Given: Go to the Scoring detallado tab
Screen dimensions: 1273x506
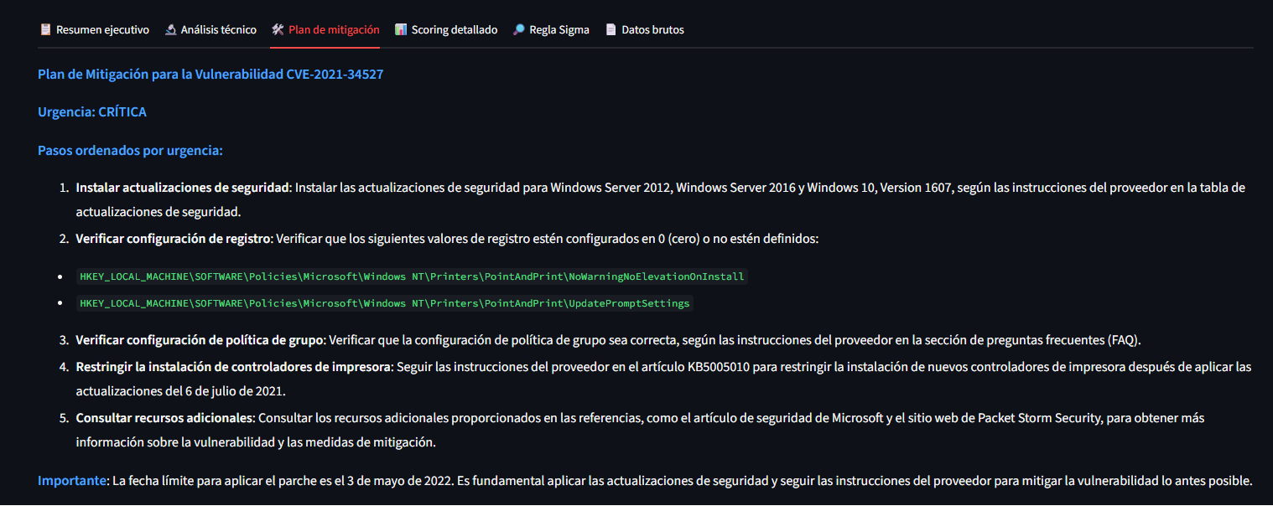Looking at the screenshot, I should pos(455,29).
